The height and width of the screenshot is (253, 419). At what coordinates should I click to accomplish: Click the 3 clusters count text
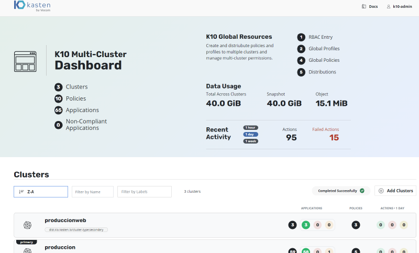[192, 192]
